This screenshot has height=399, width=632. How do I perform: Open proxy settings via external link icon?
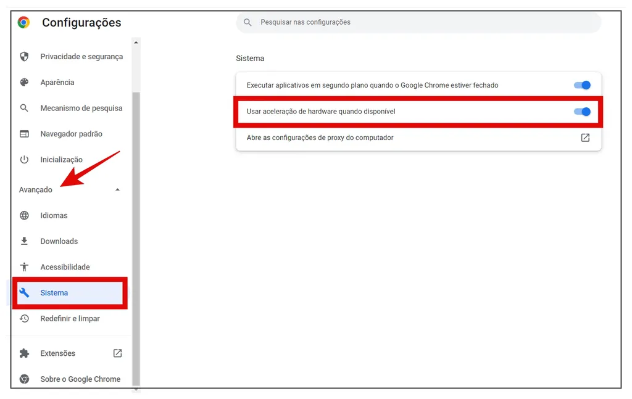585,138
